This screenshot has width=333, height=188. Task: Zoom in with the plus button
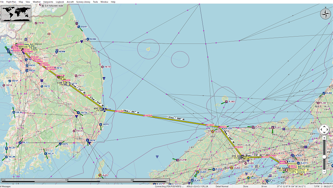324,138
